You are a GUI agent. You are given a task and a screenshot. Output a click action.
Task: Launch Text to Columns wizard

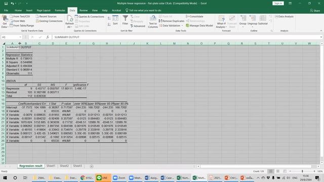point(153,22)
